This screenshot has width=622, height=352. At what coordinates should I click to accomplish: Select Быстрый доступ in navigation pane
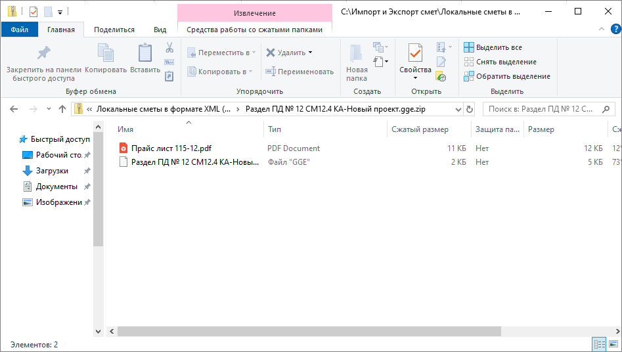(x=55, y=139)
